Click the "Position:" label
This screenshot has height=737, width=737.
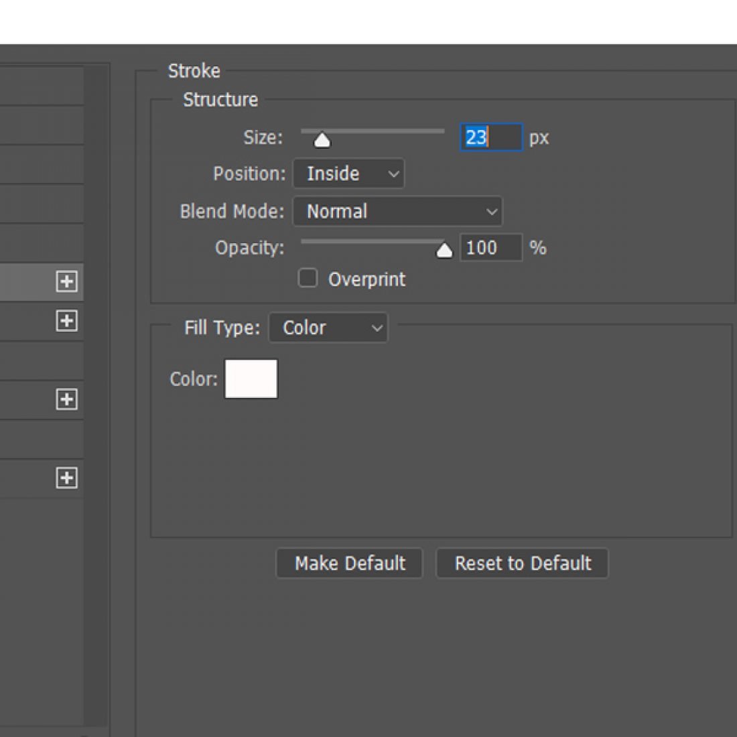pos(249,174)
